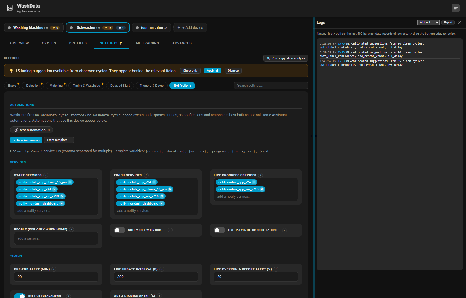Screen dimensions: 466x298
Task: Switch to the Advanced tab
Action: point(182,43)
